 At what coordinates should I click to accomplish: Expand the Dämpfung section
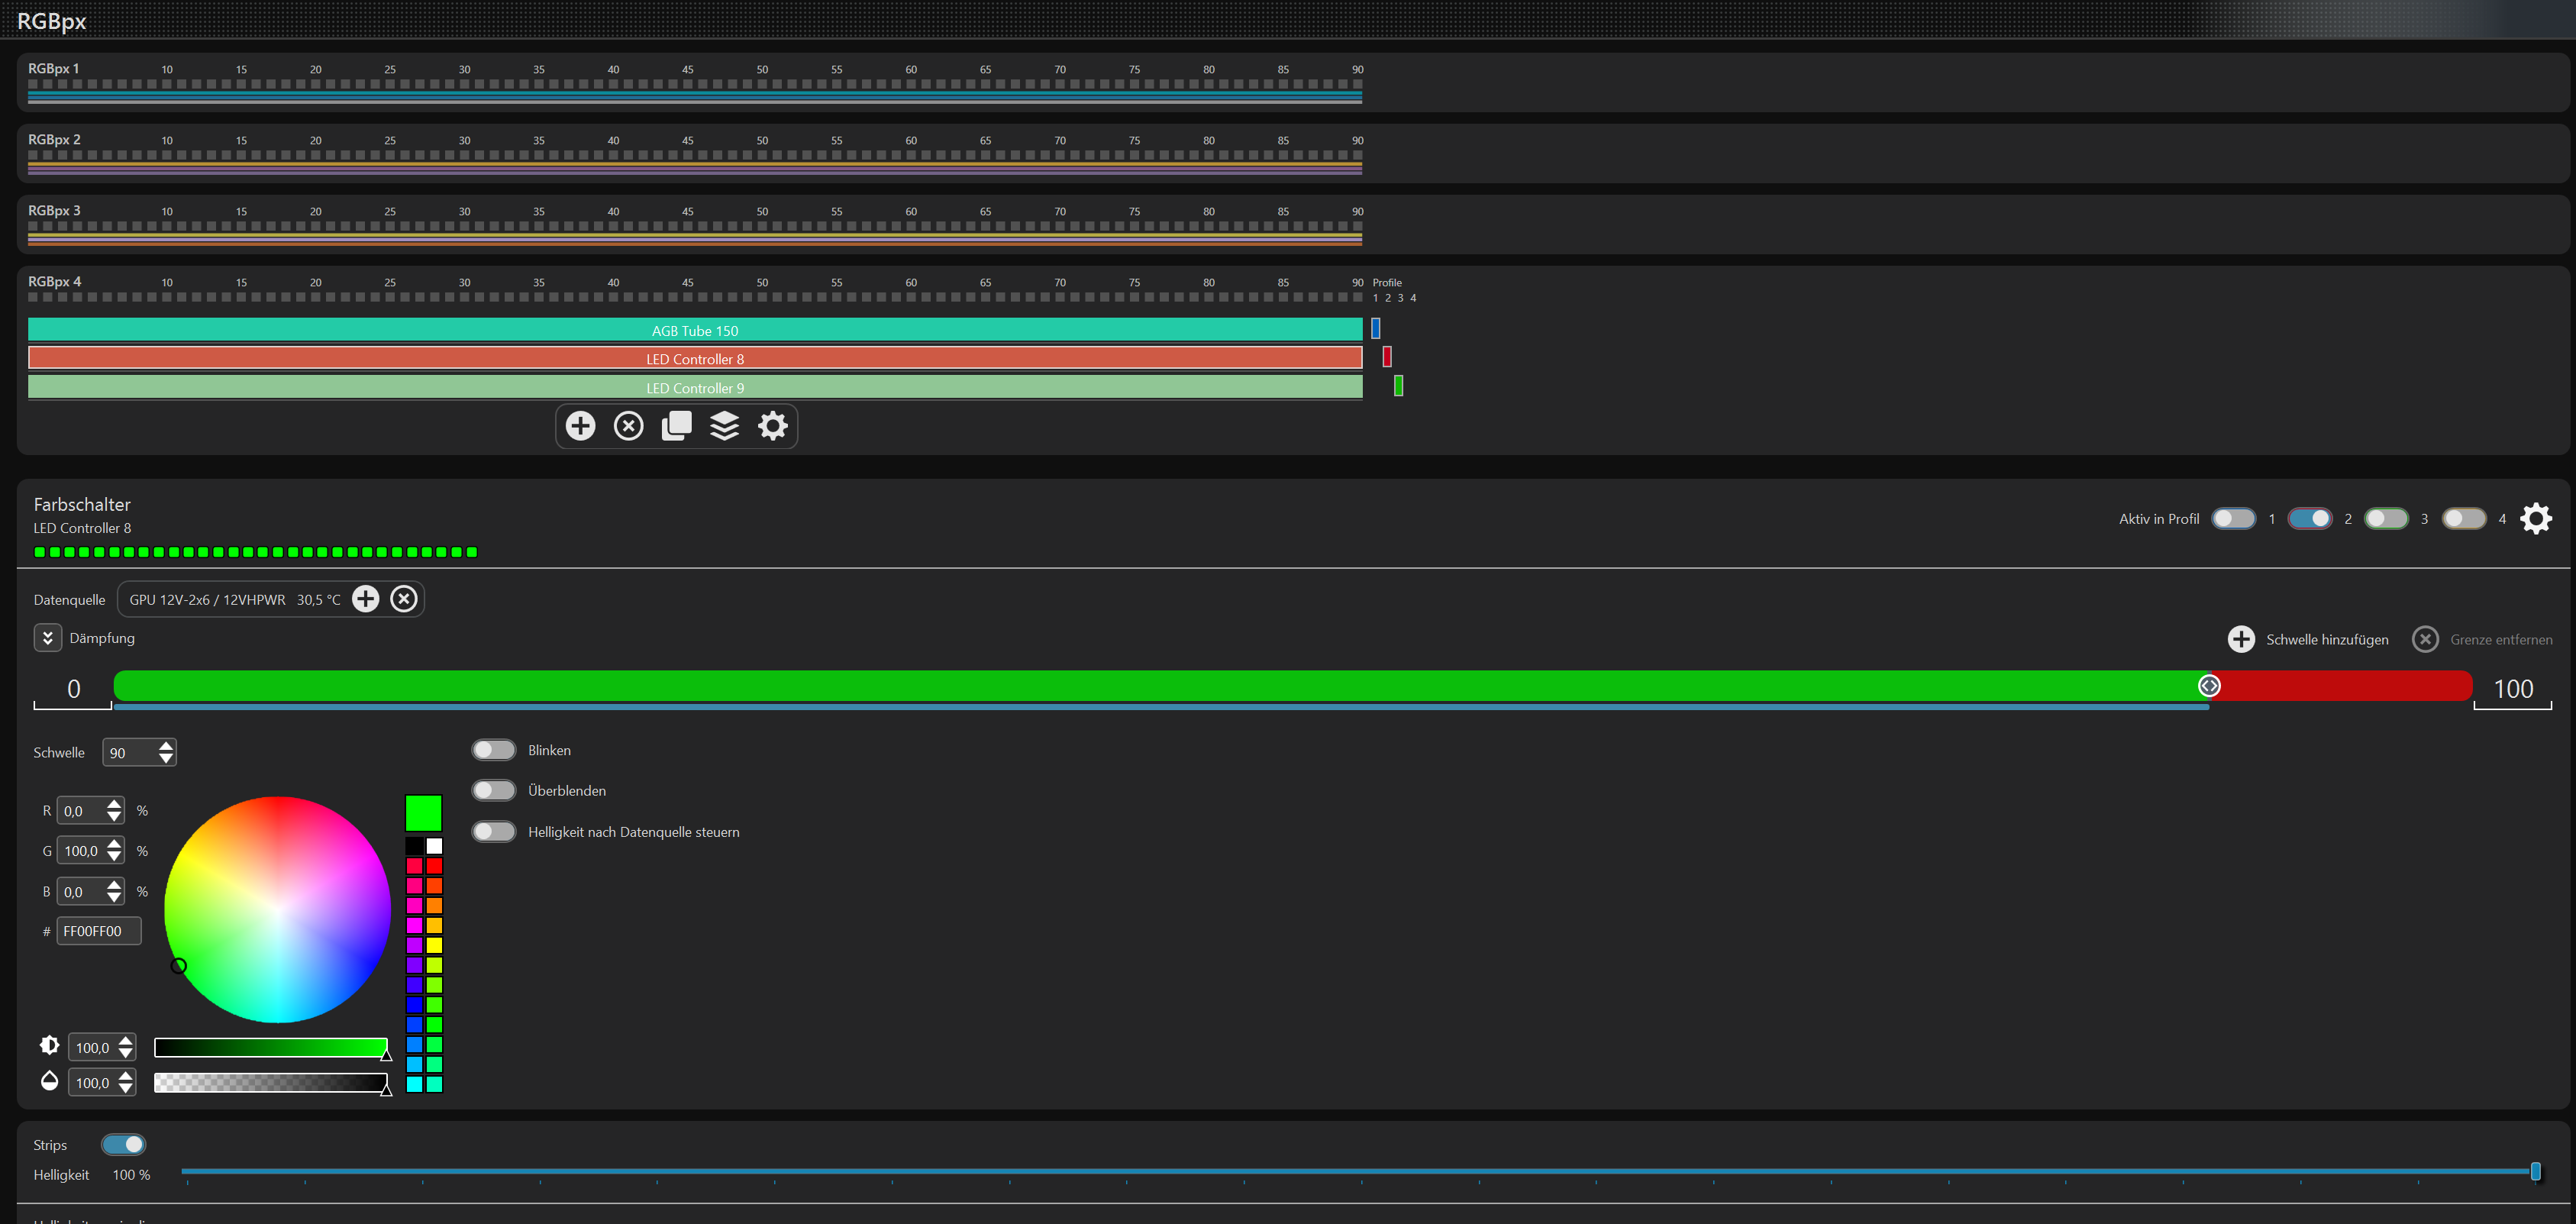(x=48, y=638)
